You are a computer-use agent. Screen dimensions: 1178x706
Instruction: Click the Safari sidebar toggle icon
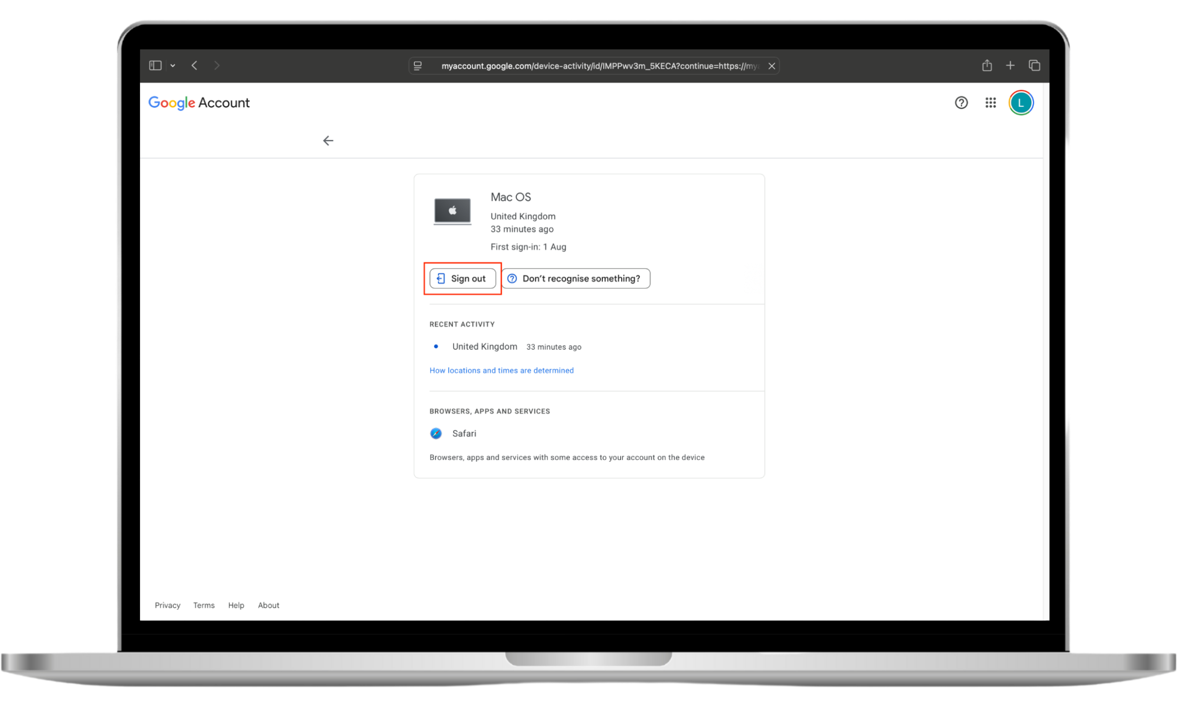pyautogui.click(x=155, y=65)
